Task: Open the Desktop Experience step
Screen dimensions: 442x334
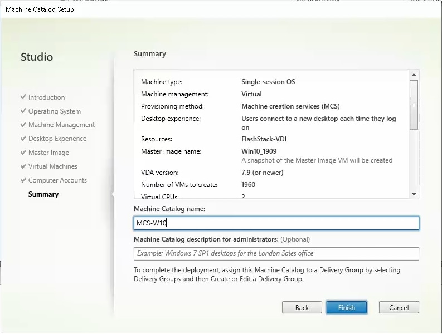Action: coord(57,139)
